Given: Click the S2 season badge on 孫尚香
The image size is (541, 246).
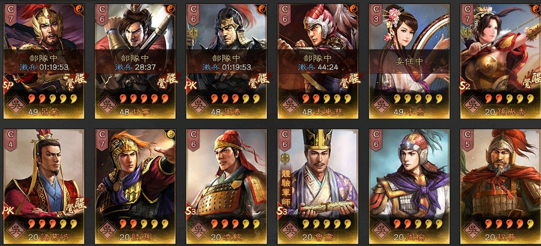Looking at the screenshot, I should click(465, 85).
